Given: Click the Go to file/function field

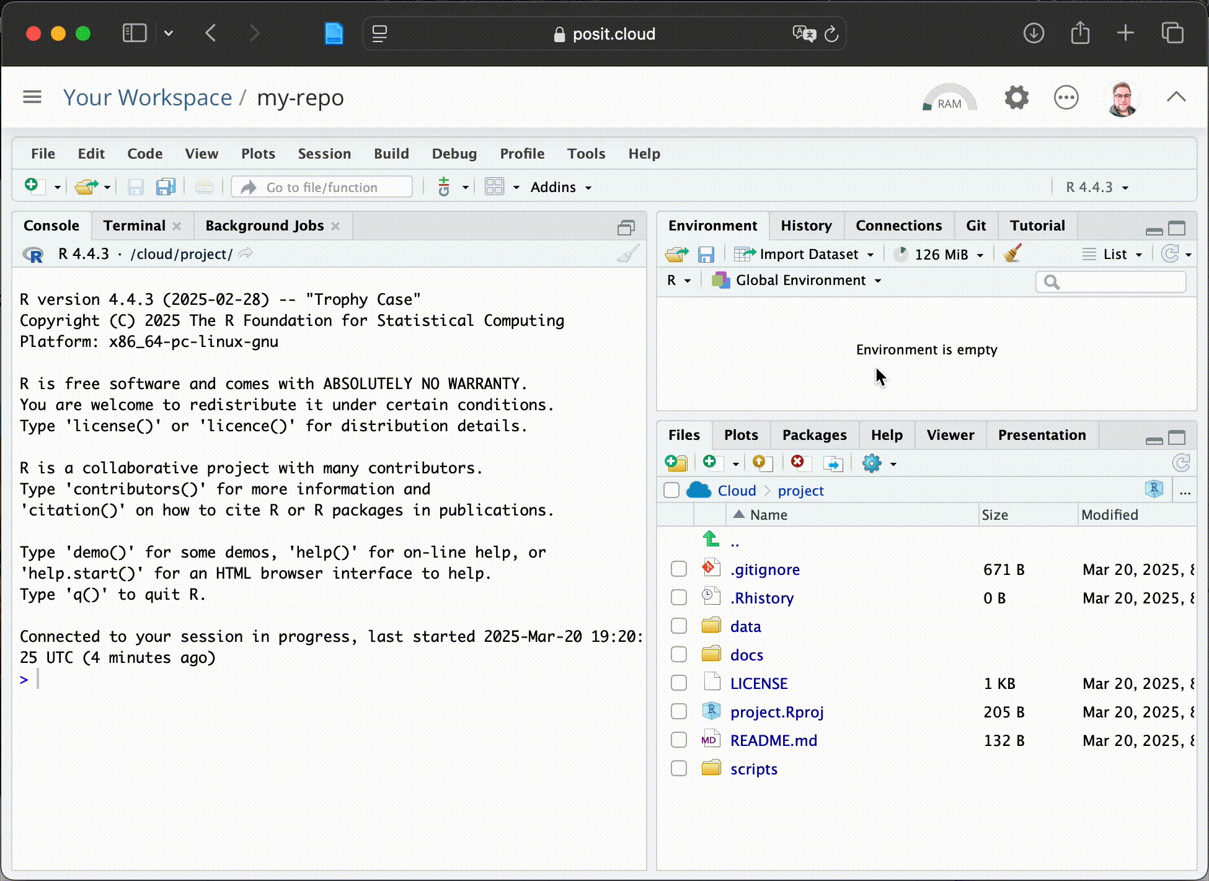Looking at the screenshot, I should (x=322, y=187).
